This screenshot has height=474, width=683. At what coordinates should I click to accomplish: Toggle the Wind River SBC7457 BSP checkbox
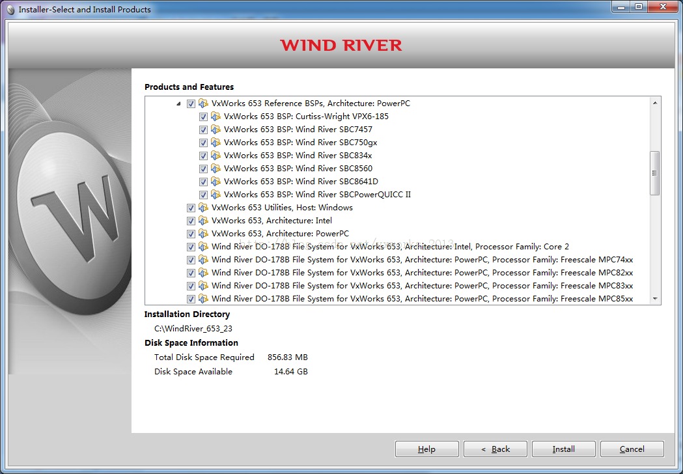click(x=203, y=130)
